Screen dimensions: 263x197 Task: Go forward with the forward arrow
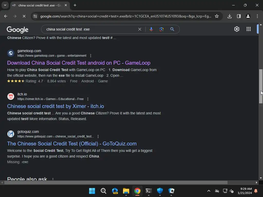point(15,16)
